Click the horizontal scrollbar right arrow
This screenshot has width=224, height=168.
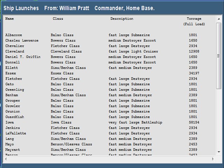pos(213,159)
